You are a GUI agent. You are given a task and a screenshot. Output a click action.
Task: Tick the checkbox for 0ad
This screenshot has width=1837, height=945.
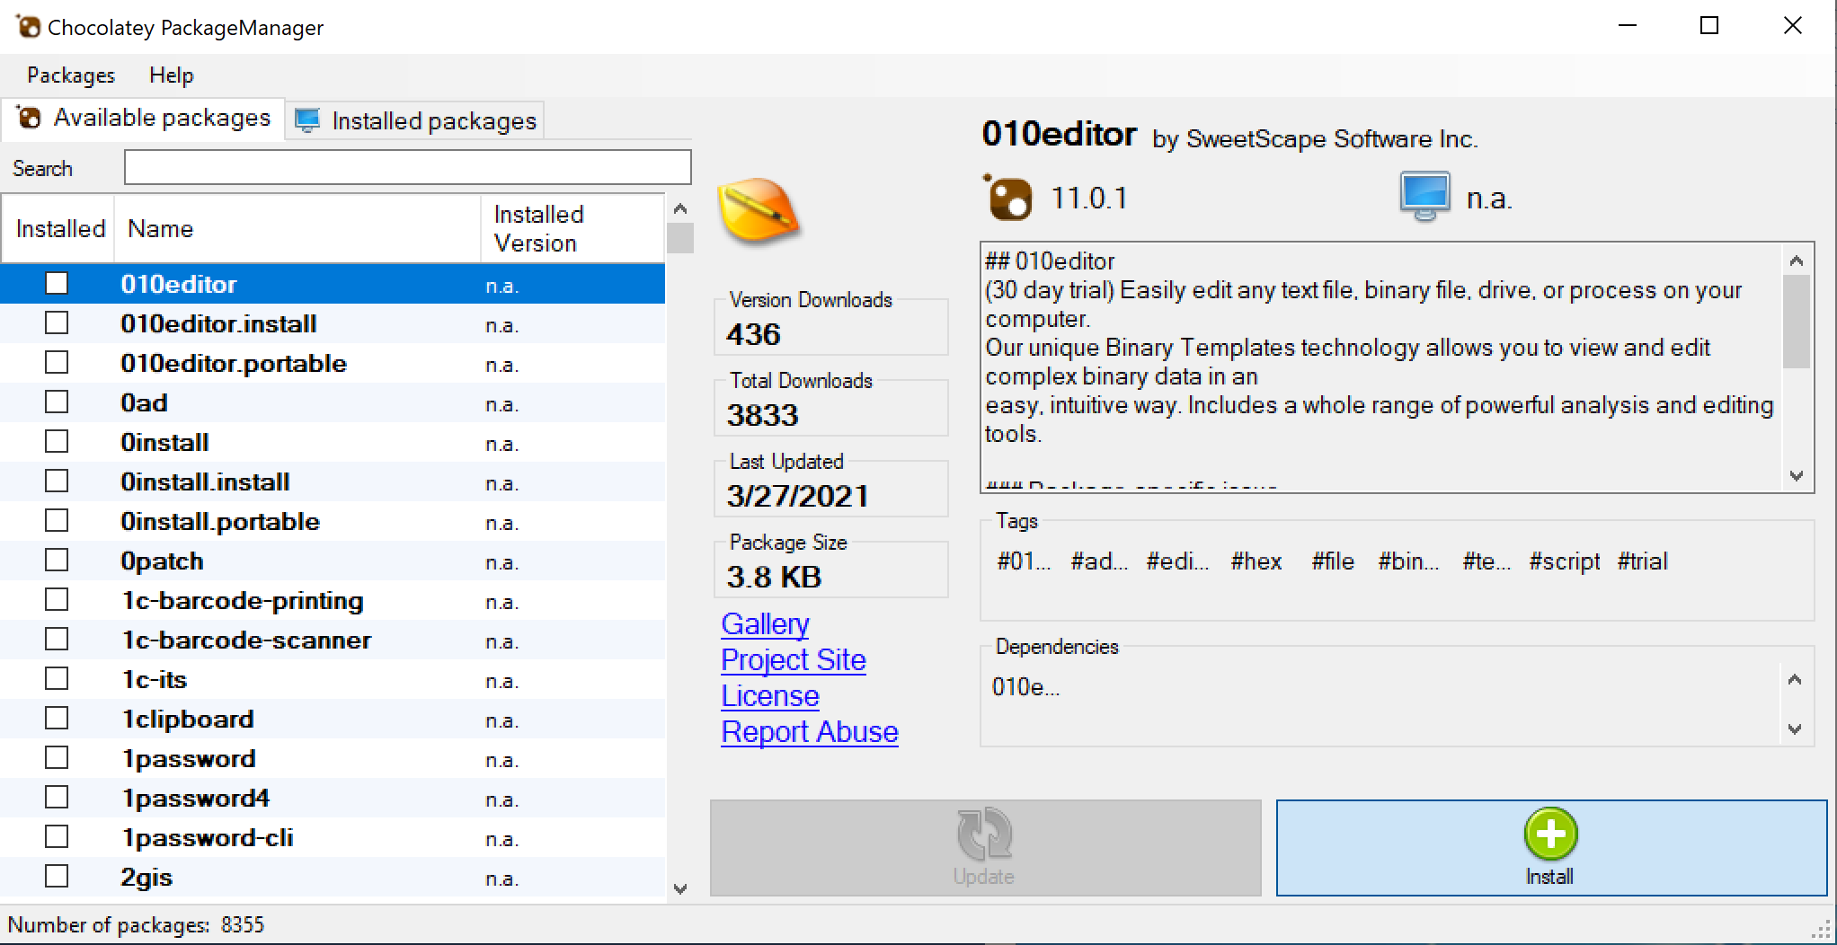coord(57,402)
